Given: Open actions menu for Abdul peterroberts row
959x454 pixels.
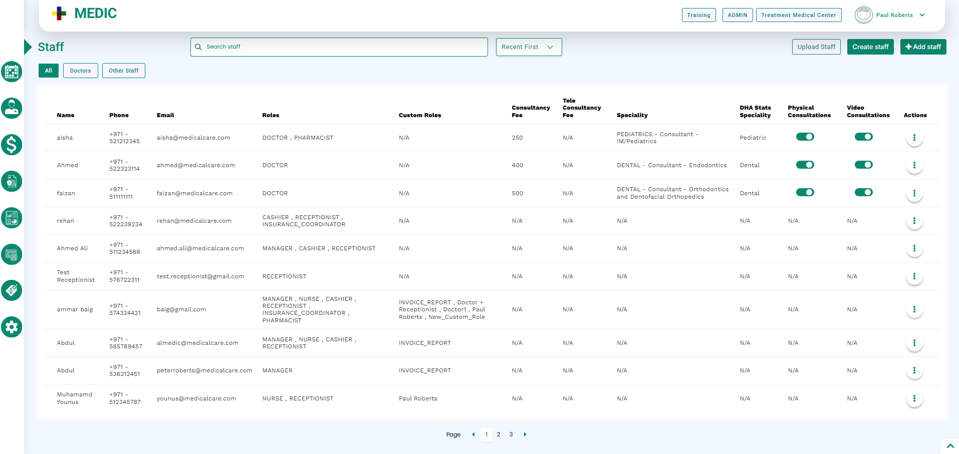Looking at the screenshot, I should coord(914,370).
